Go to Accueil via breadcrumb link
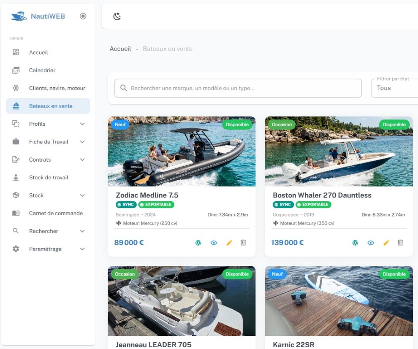 [120, 49]
